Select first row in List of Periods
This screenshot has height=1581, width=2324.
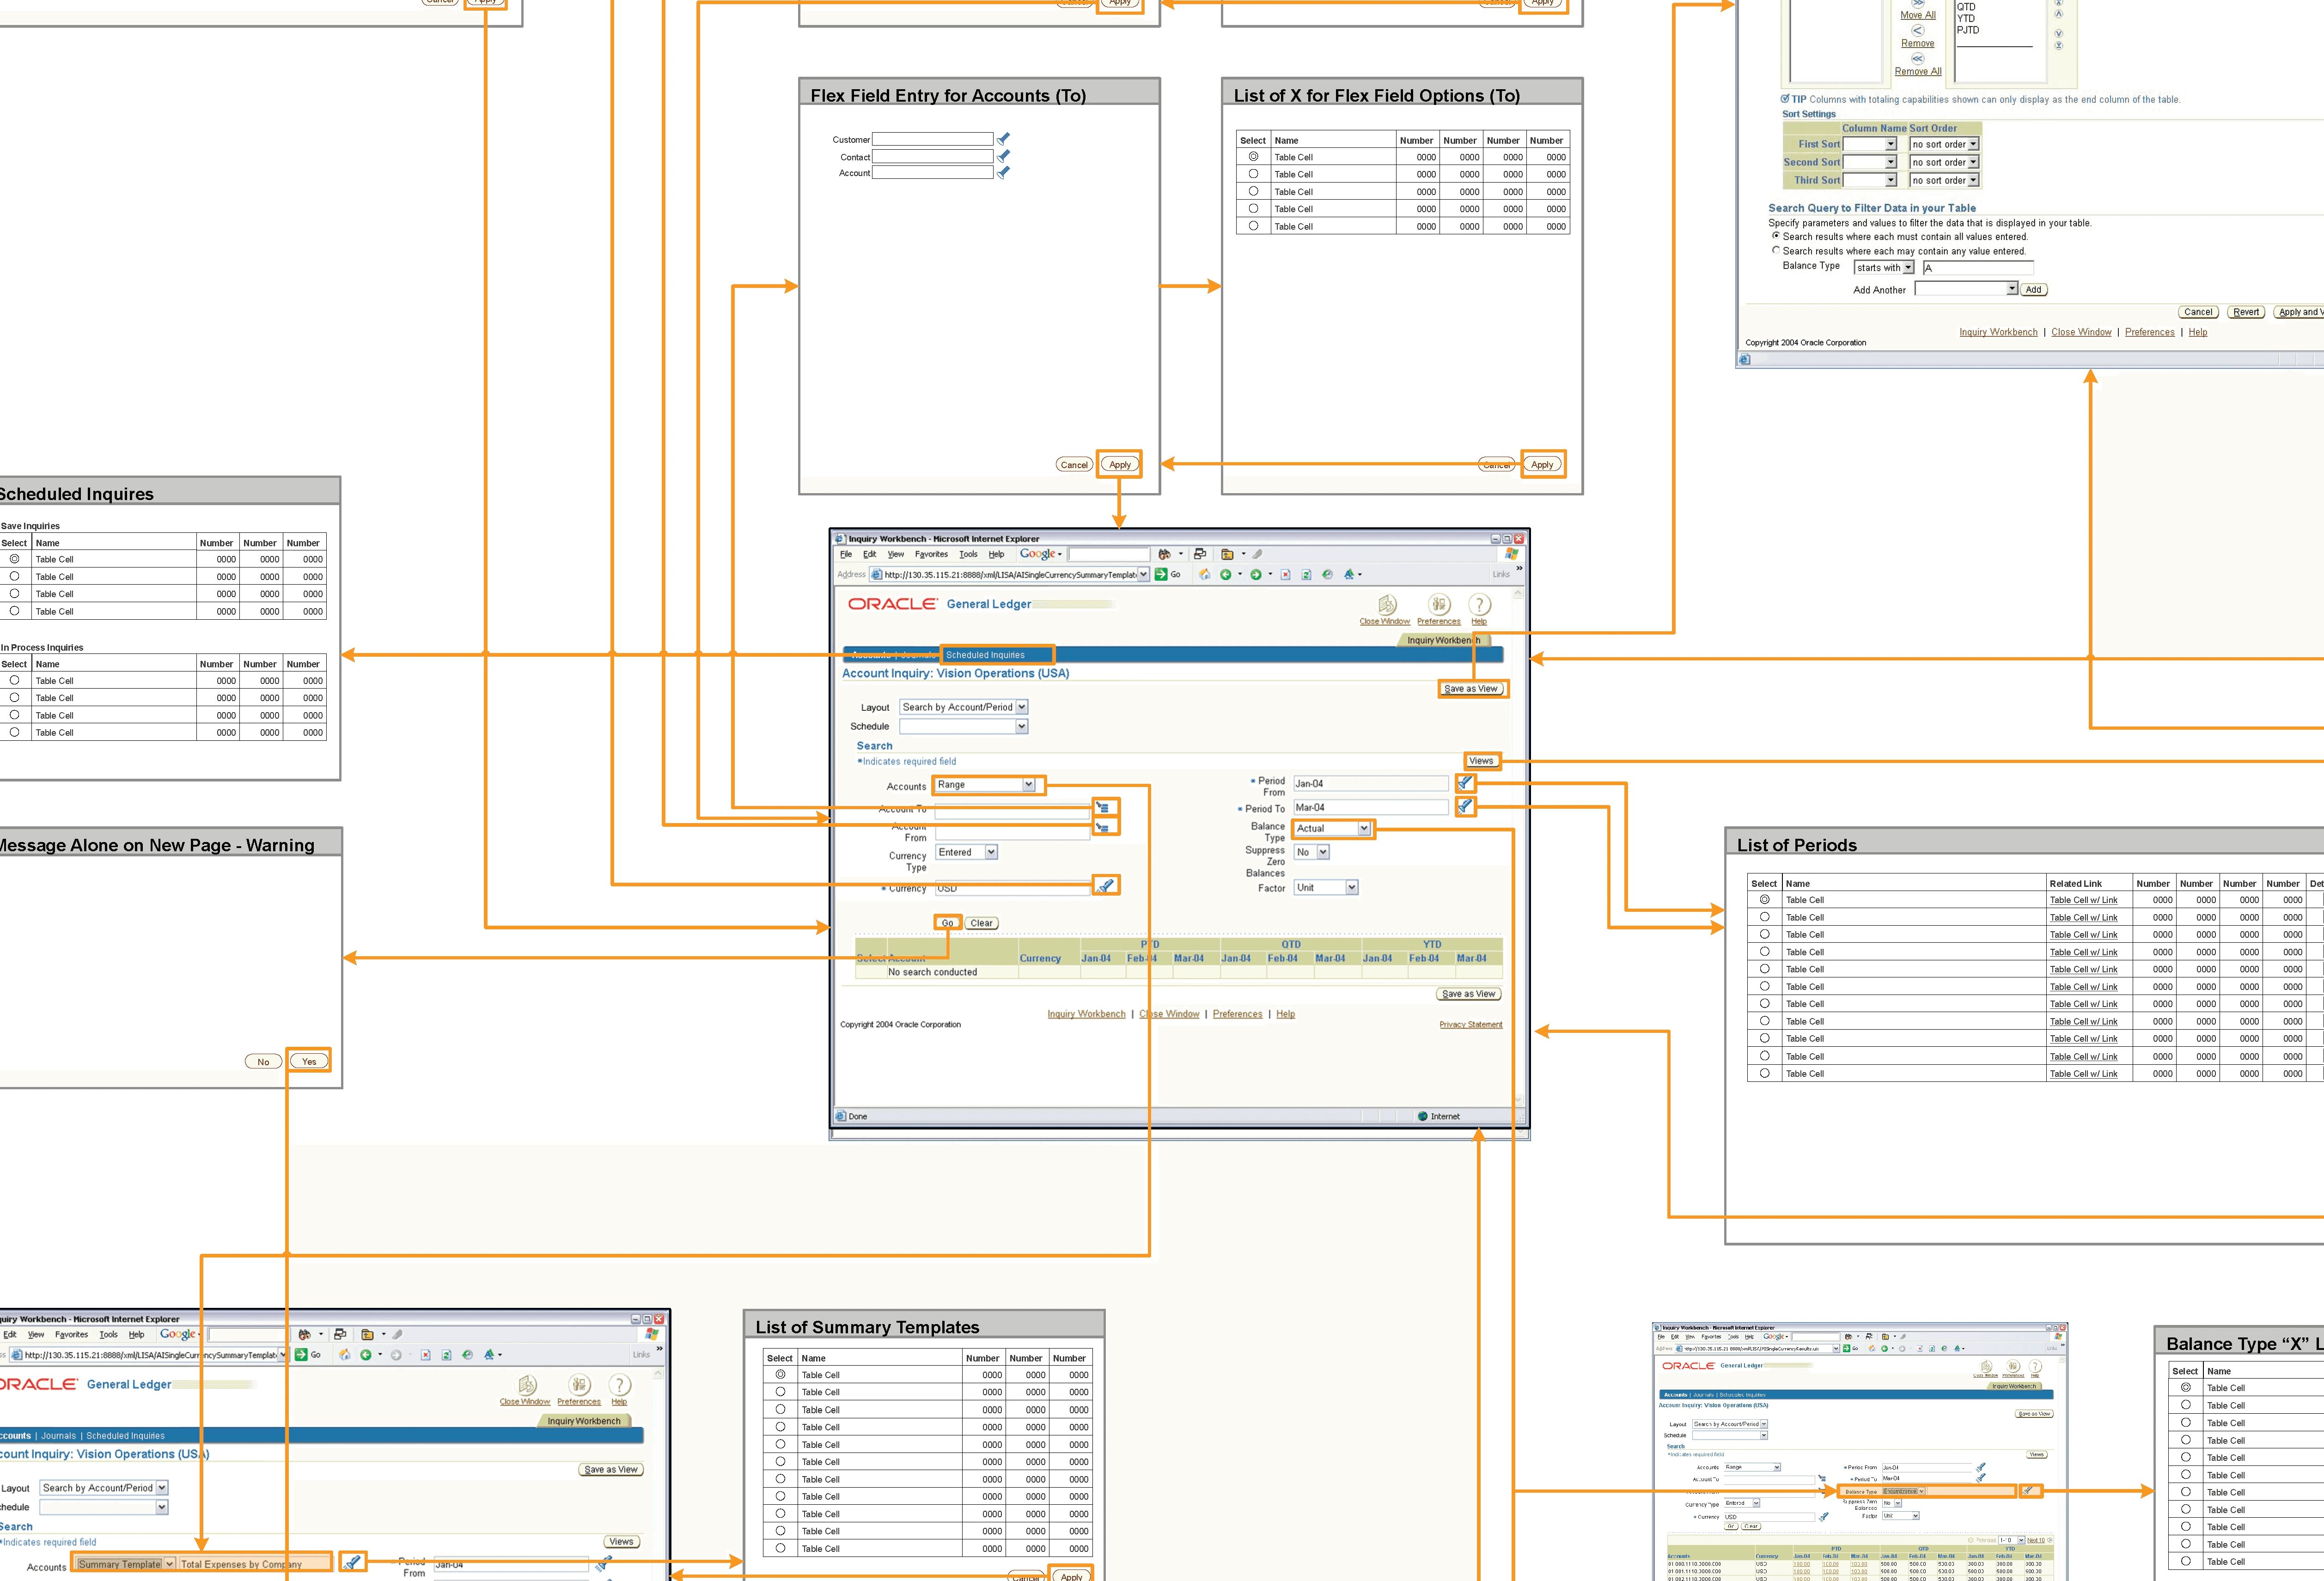click(1764, 900)
